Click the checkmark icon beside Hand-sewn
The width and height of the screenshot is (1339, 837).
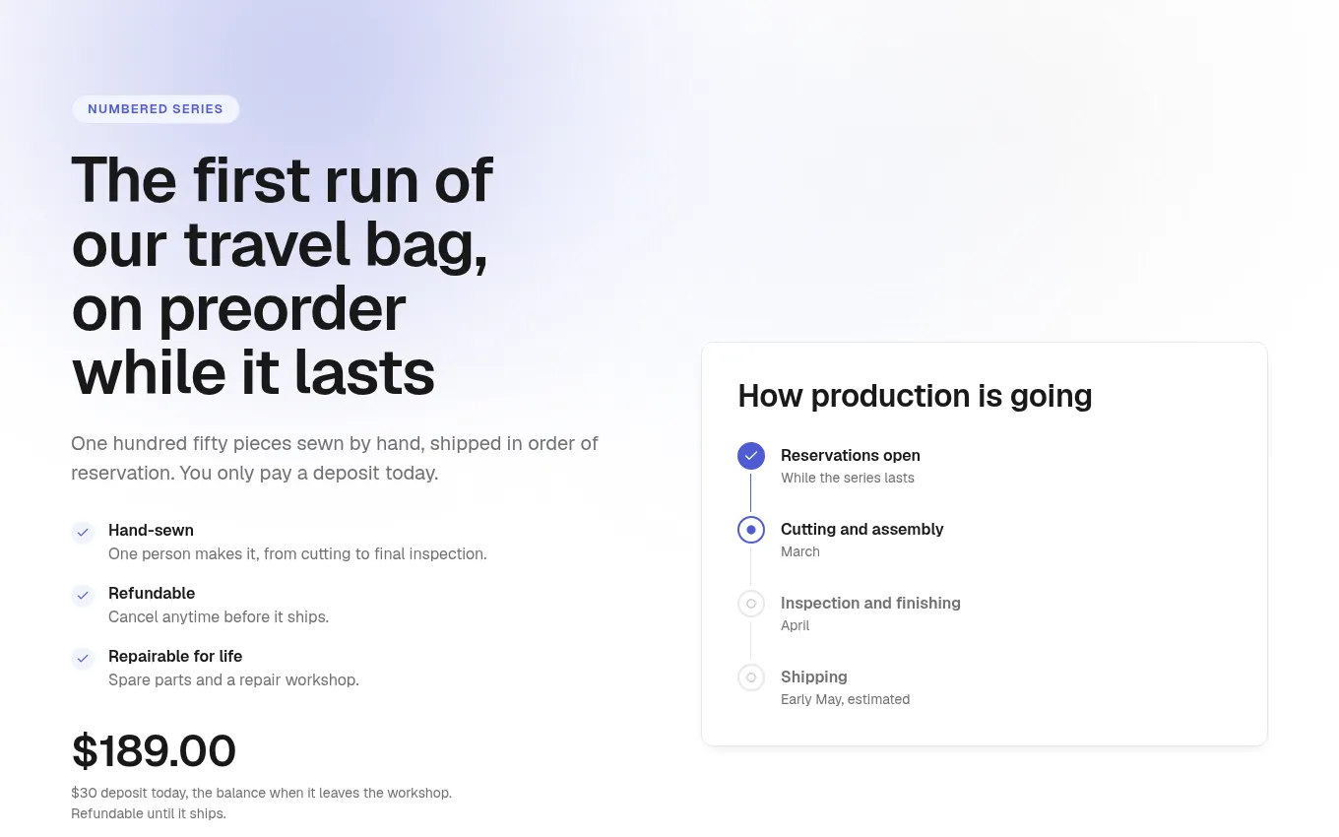(83, 533)
